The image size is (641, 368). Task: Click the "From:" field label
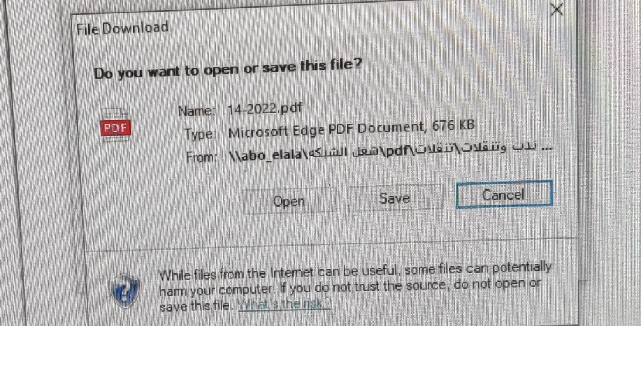click(201, 157)
